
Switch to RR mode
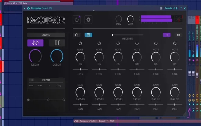[178, 35]
